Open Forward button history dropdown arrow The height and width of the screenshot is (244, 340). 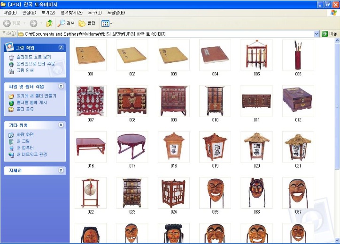pyautogui.click(x=41, y=23)
